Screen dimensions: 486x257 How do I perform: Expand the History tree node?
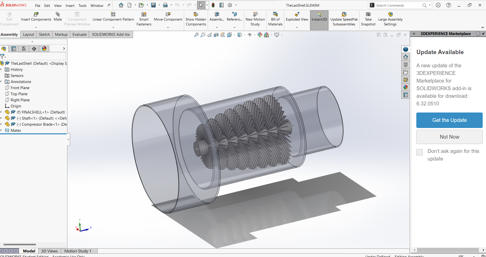tap(1, 69)
